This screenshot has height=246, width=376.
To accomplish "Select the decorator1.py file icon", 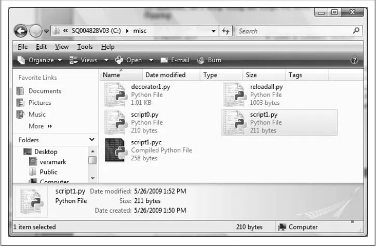I will [115, 94].
